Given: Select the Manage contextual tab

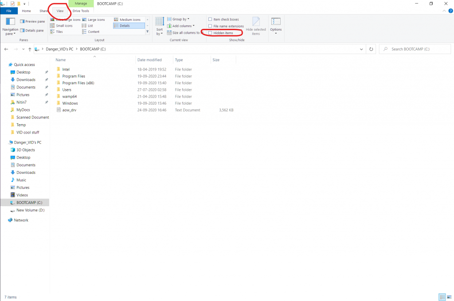Looking at the screenshot, I should (81, 4).
